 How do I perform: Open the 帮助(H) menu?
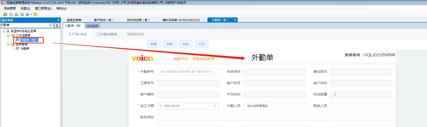click(62, 8)
